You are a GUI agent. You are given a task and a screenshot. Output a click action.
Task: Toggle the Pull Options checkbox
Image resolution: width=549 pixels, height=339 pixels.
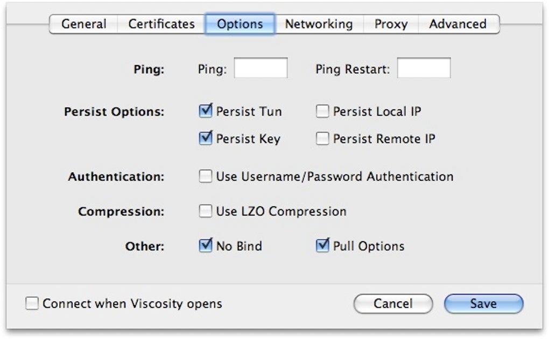click(x=322, y=246)
